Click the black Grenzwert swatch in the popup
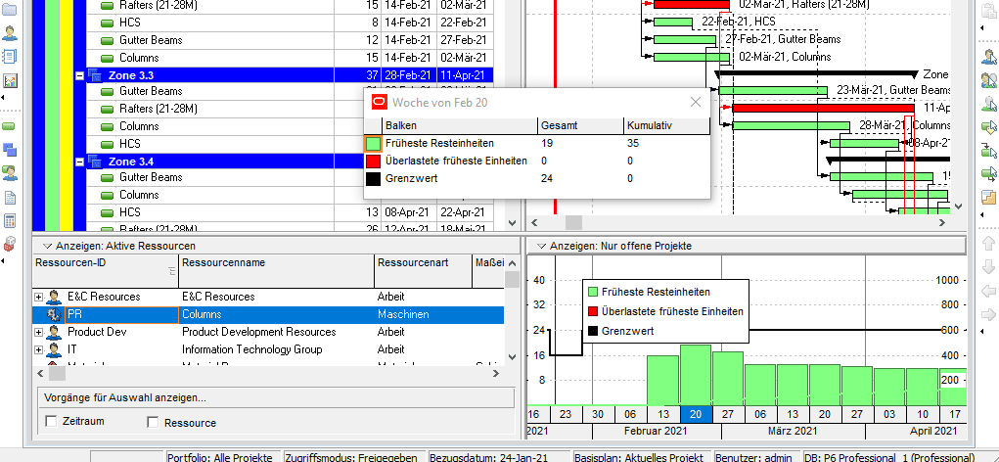 [x=373, y=179]
